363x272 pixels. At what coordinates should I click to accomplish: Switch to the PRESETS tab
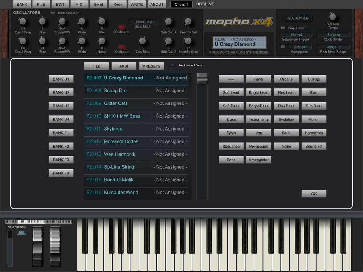[x=152, y=66]
